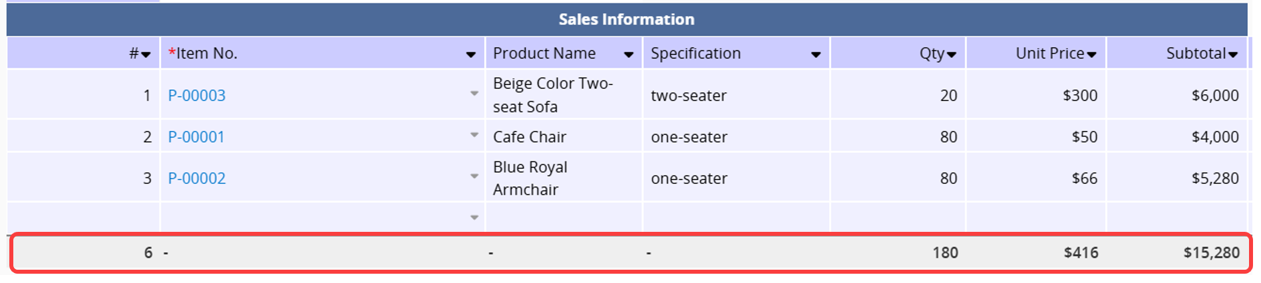Open the Unit Price column filter arrow
1261x283 pixels.
pyautogui.click(x=1091, y=54)
